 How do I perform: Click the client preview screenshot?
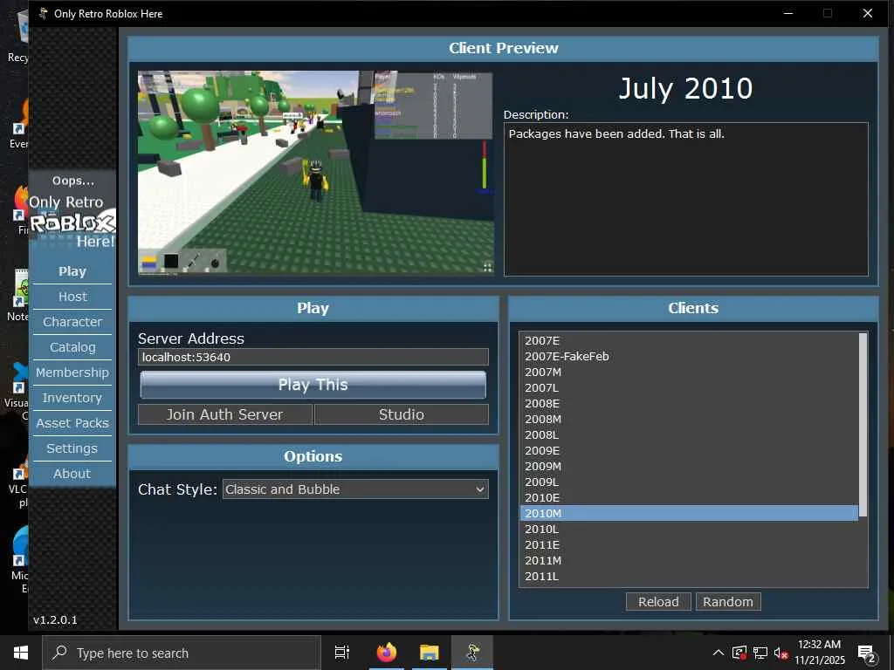[316, 174]
